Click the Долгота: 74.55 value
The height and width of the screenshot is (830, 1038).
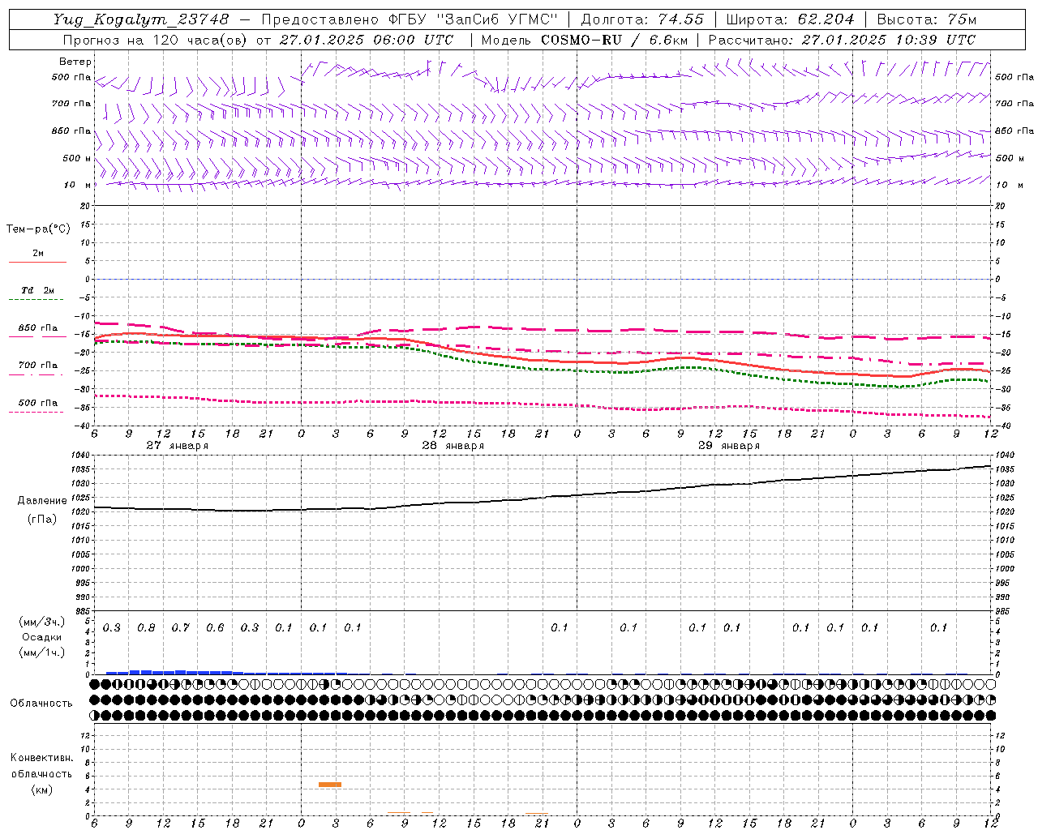642,19
